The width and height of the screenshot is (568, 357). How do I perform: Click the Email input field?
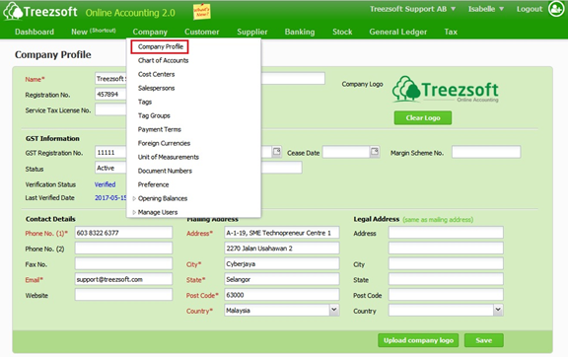(x=123, y=279)
